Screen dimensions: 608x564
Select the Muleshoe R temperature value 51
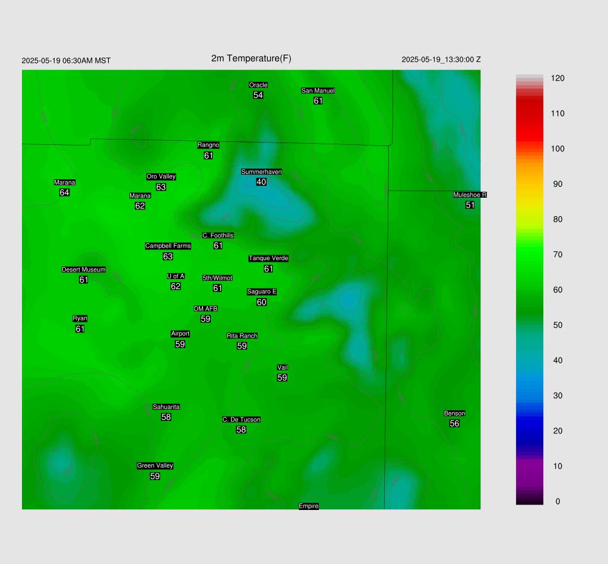click(470, 205)
